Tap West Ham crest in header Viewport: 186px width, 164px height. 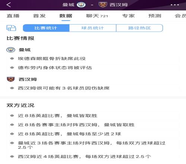[x=103, y=5]
